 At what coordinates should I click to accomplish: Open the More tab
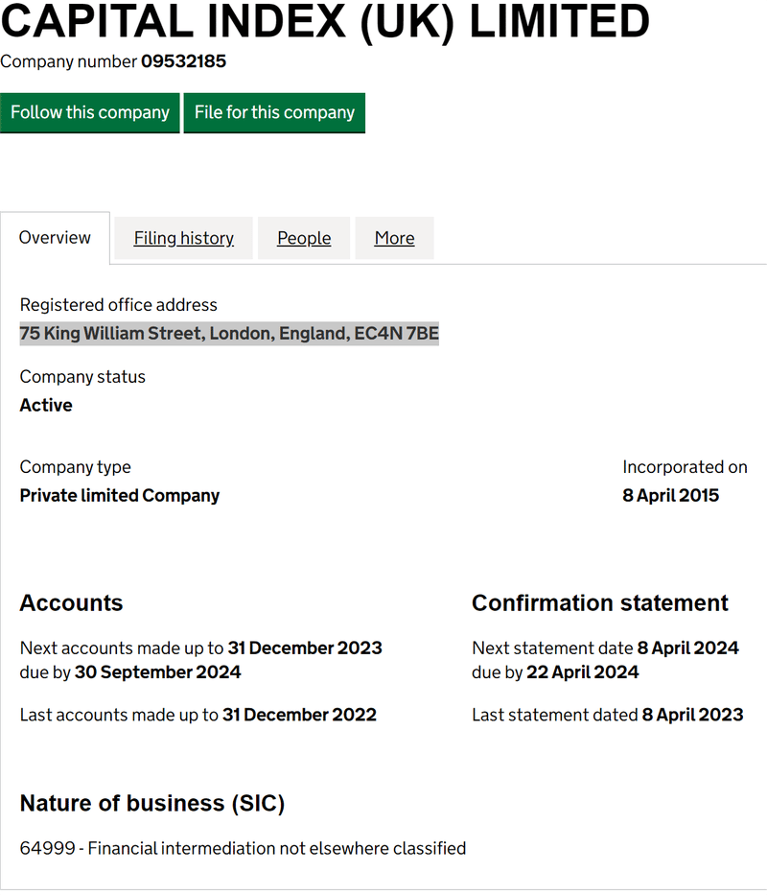(394, 238)
